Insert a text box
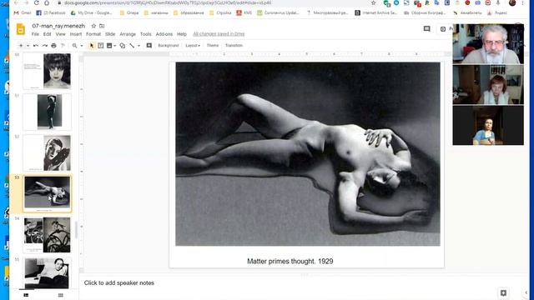The height and width of the screenshot is (300, 534). pos(100,46)
